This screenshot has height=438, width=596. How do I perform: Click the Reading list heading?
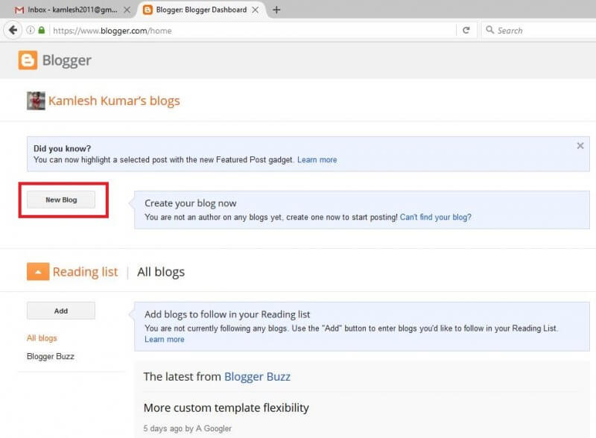[x=85, y=272]
